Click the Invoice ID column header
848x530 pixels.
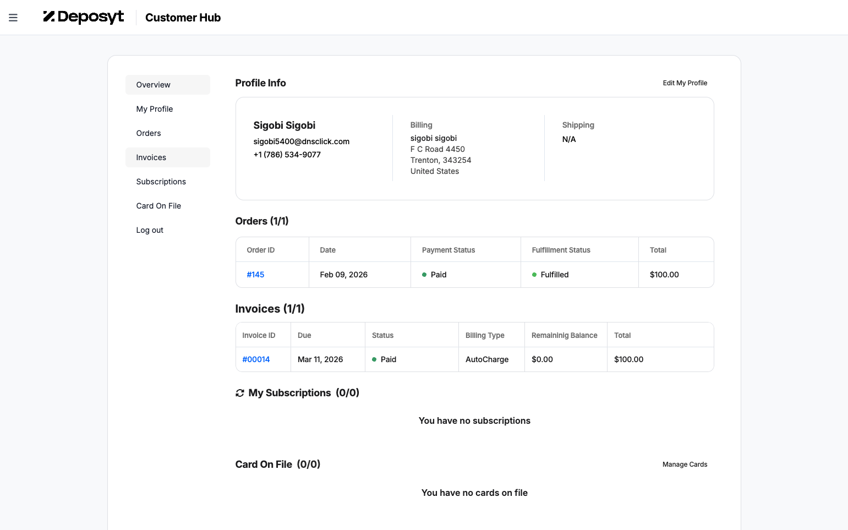[x=259, y=335]
